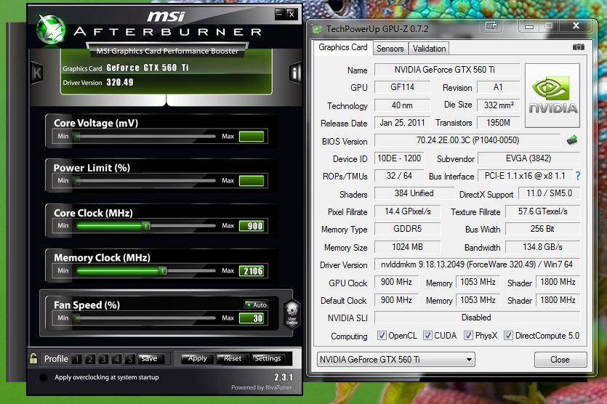Click the Bus Width value 256 Bit
Screen dimensions: 607x404
pyautogui.click(x=542, y=229)
